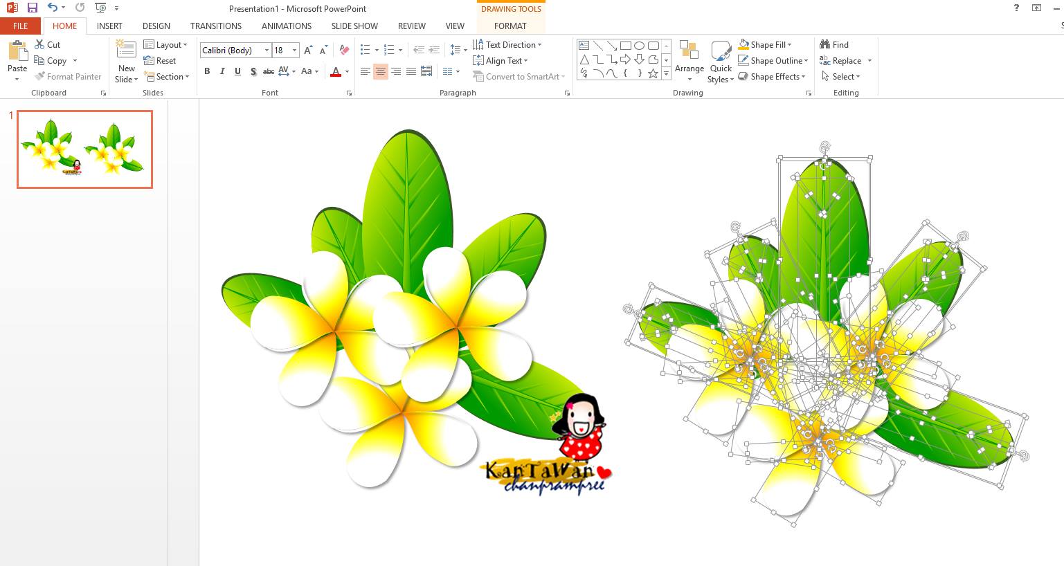Open the FILE tab
Image resolution: width=1064 pixels, height=566 pixels.
click(x=21, y=26)
